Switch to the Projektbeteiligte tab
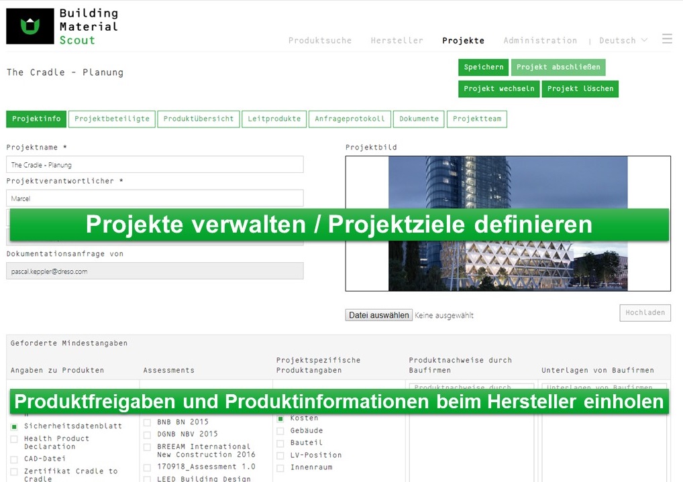This screenshot has width=683, height=482. coord(112,119)
